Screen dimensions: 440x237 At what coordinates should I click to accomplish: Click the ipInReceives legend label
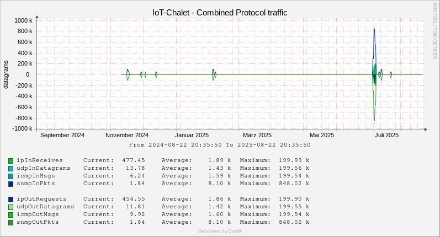tap(40, 160)
